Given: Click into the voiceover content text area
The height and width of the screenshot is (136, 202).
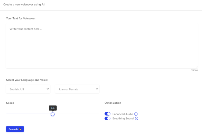Looking at the screenshot, I should point(102,45).
